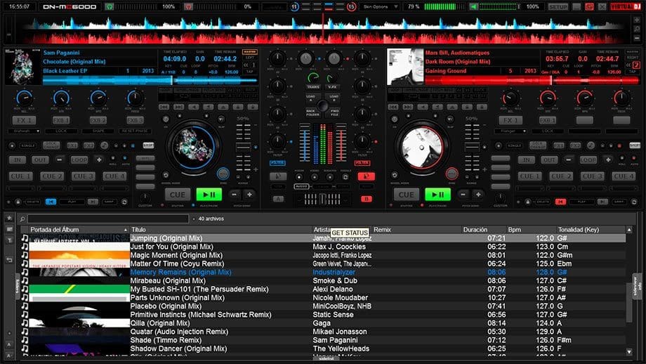Click the red microphone icon in top bar
The image size is (646, 364).
pyautogui.click(x=188, y=6)
